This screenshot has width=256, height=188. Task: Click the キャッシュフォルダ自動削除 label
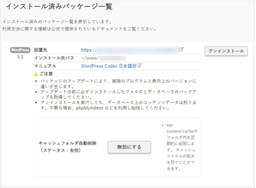click(67, 143)
